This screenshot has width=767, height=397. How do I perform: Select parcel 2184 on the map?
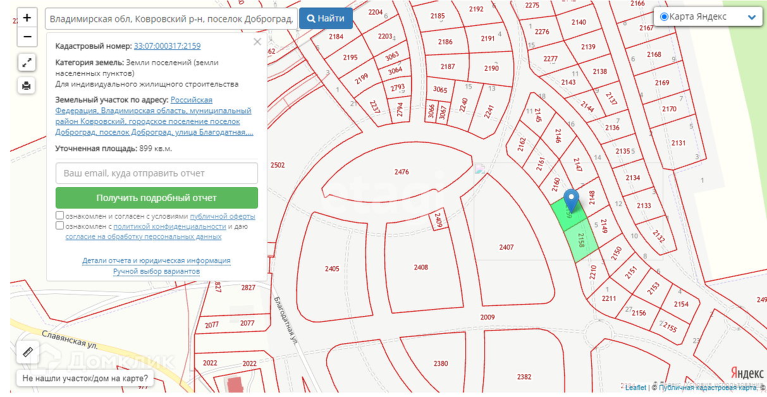pos(336,37)
